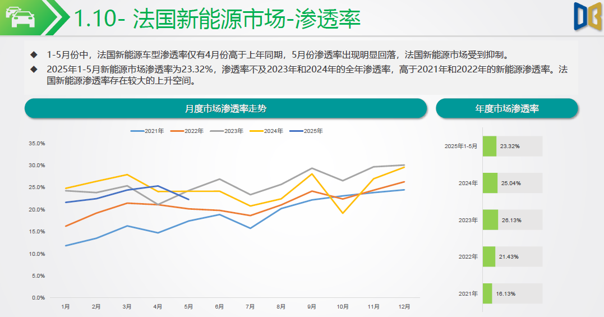The width and height of the screenshot is (604, 317).
Task: Click the 5.0% y-axis label
Action: point(38,276)
